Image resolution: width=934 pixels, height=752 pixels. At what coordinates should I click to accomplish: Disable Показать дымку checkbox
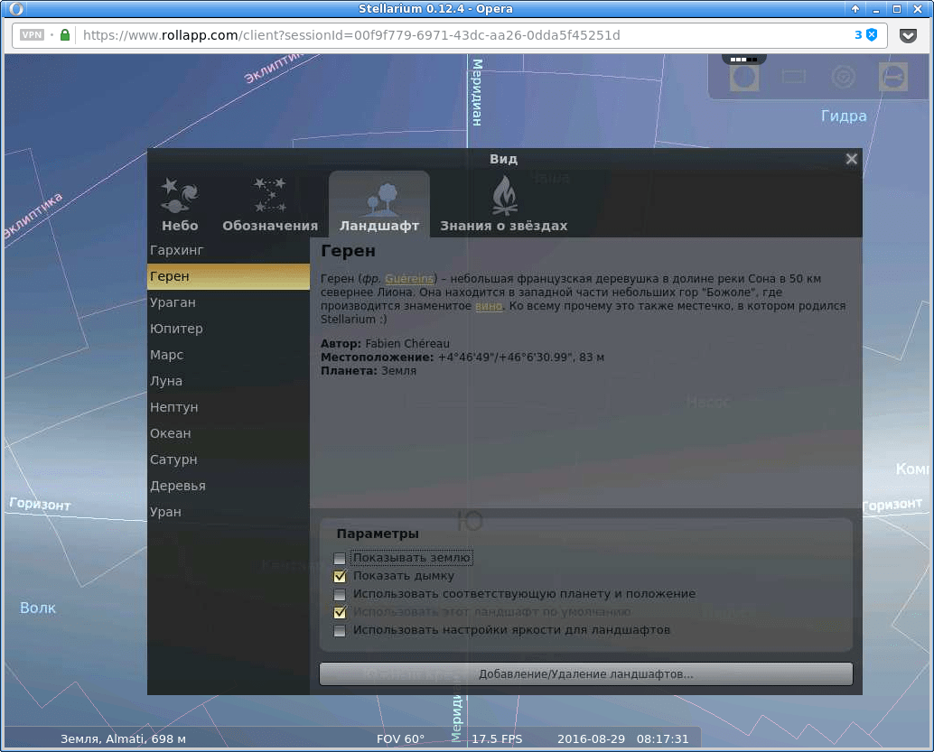coord(340,576)
